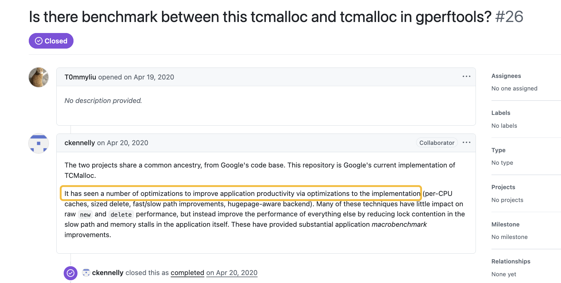Click the closed-event checkmark icon in timeline
Image resolution: width=561 pixels, height=283 pixels.
[70, 273]
